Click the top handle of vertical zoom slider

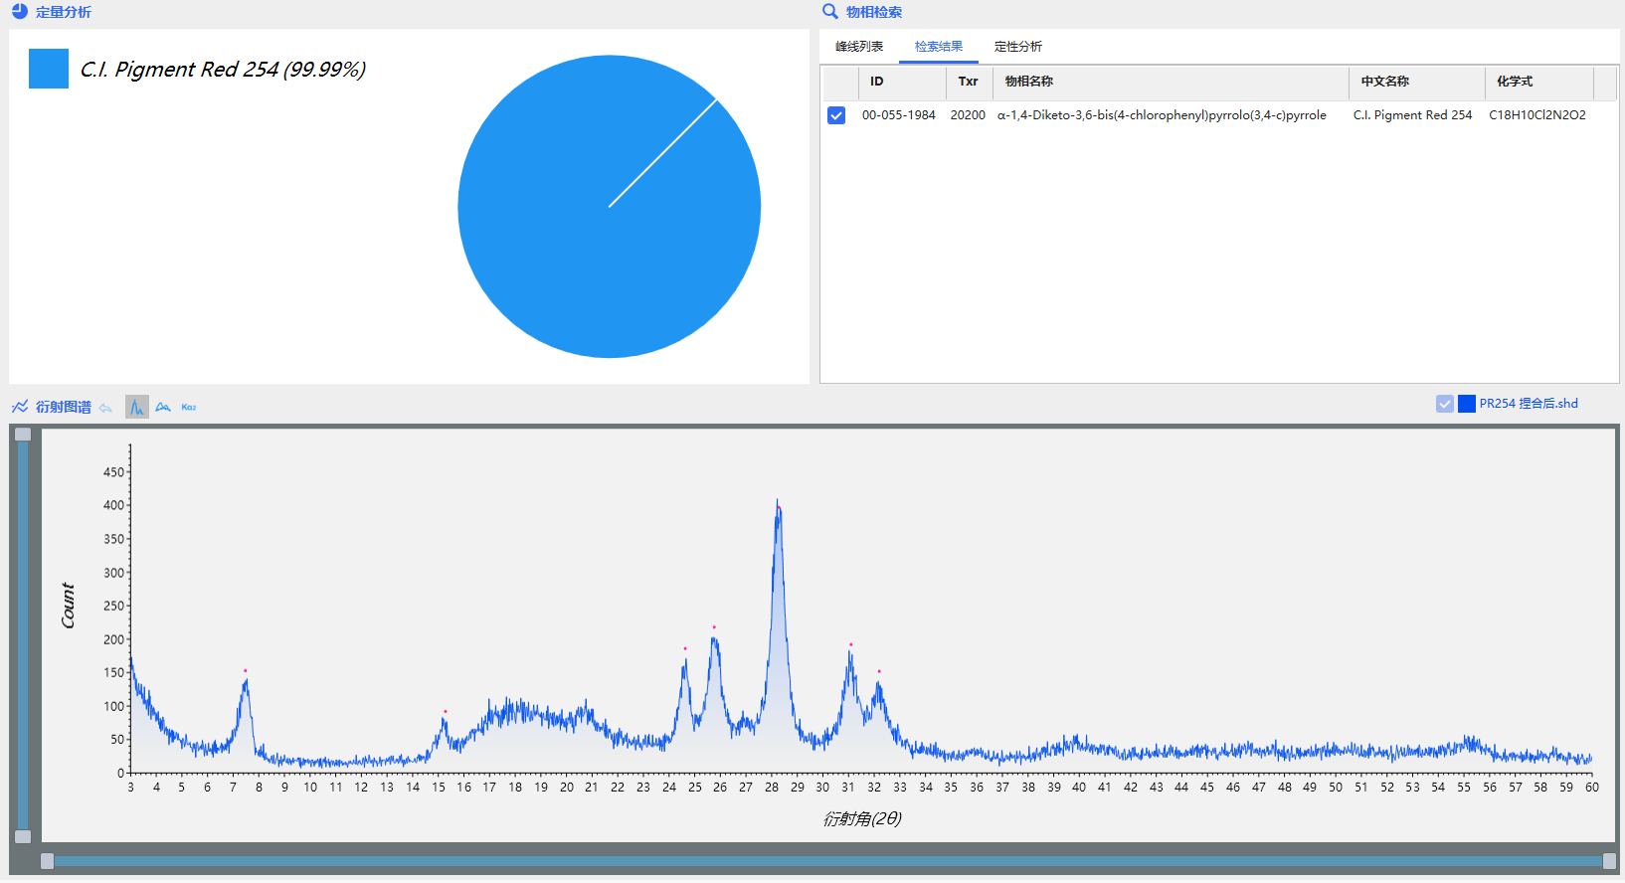[23, 435]
